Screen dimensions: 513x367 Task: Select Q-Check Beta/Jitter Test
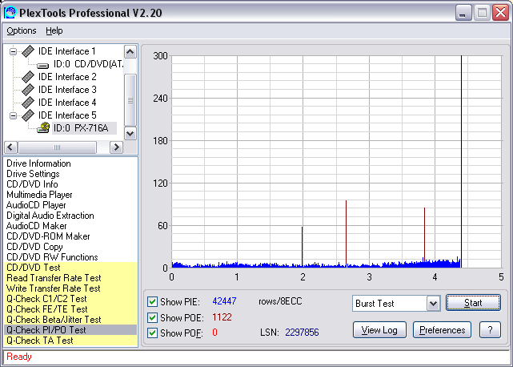[70, 320]
